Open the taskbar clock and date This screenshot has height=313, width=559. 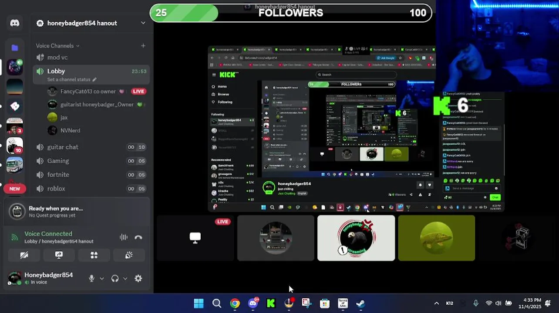pos(530,303)
